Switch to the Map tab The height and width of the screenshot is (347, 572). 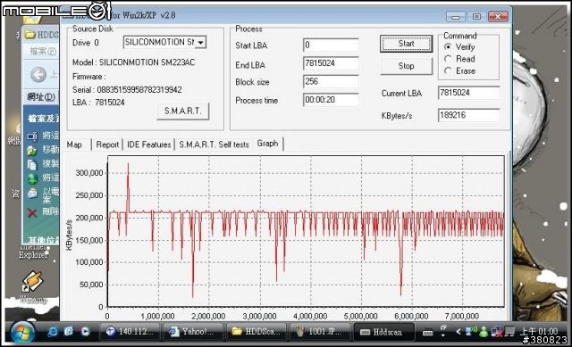click(x=74, y=145)
